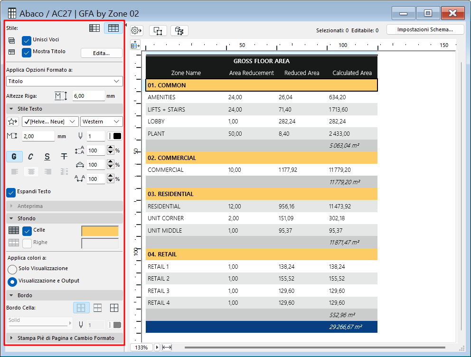This screenshot has height=357, width=471.
Task: Center-align the title text
Action: point(31,171)
